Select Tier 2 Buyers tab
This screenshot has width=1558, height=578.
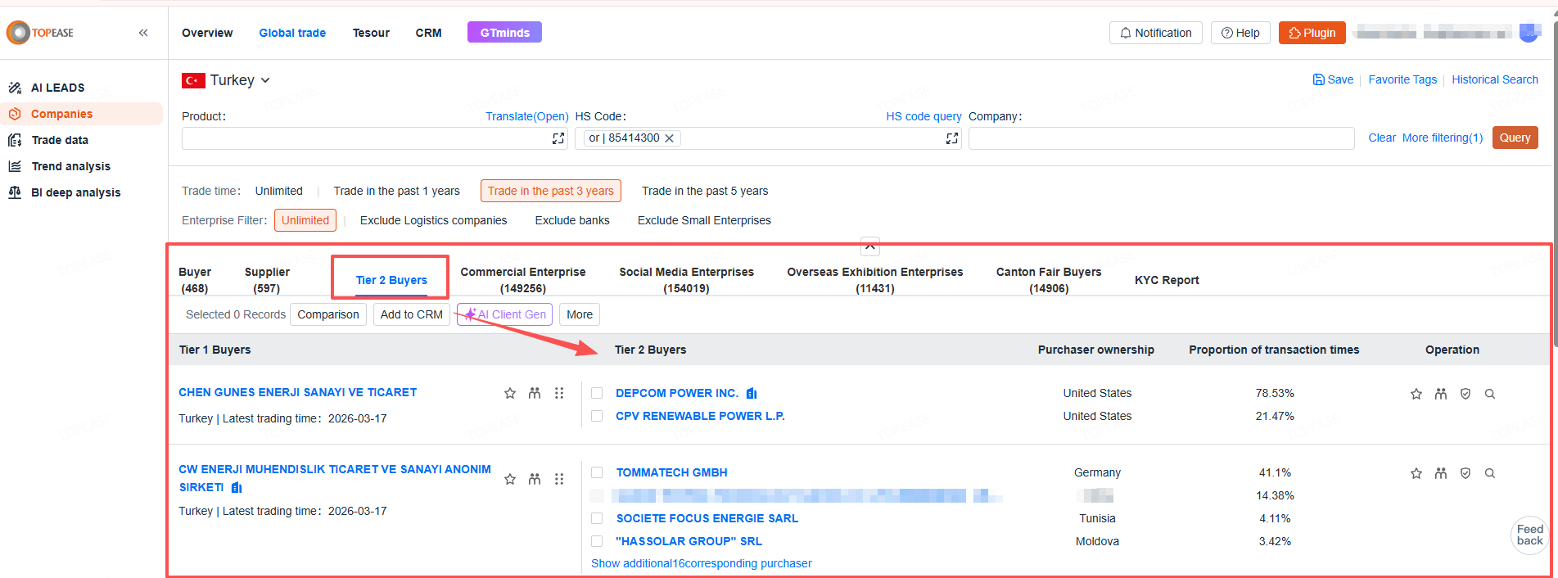tap(391, 280)
